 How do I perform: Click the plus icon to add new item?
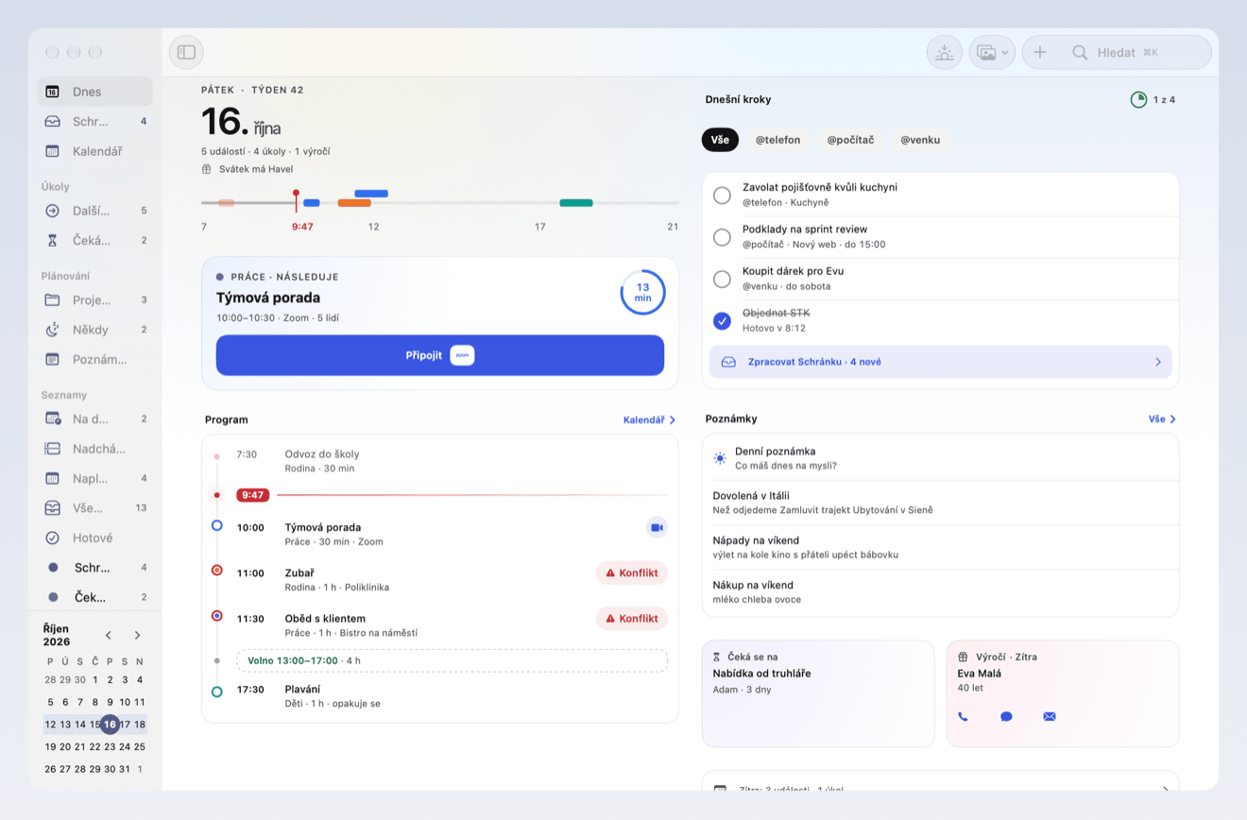pyautogui.click(x=1040, y=53)
